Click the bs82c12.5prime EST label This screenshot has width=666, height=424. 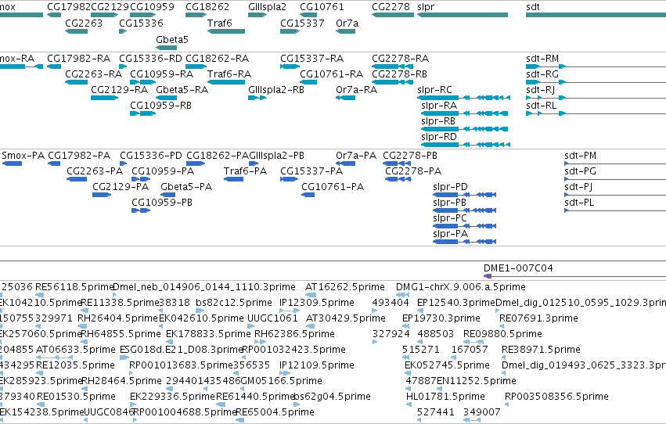[234, 303]
